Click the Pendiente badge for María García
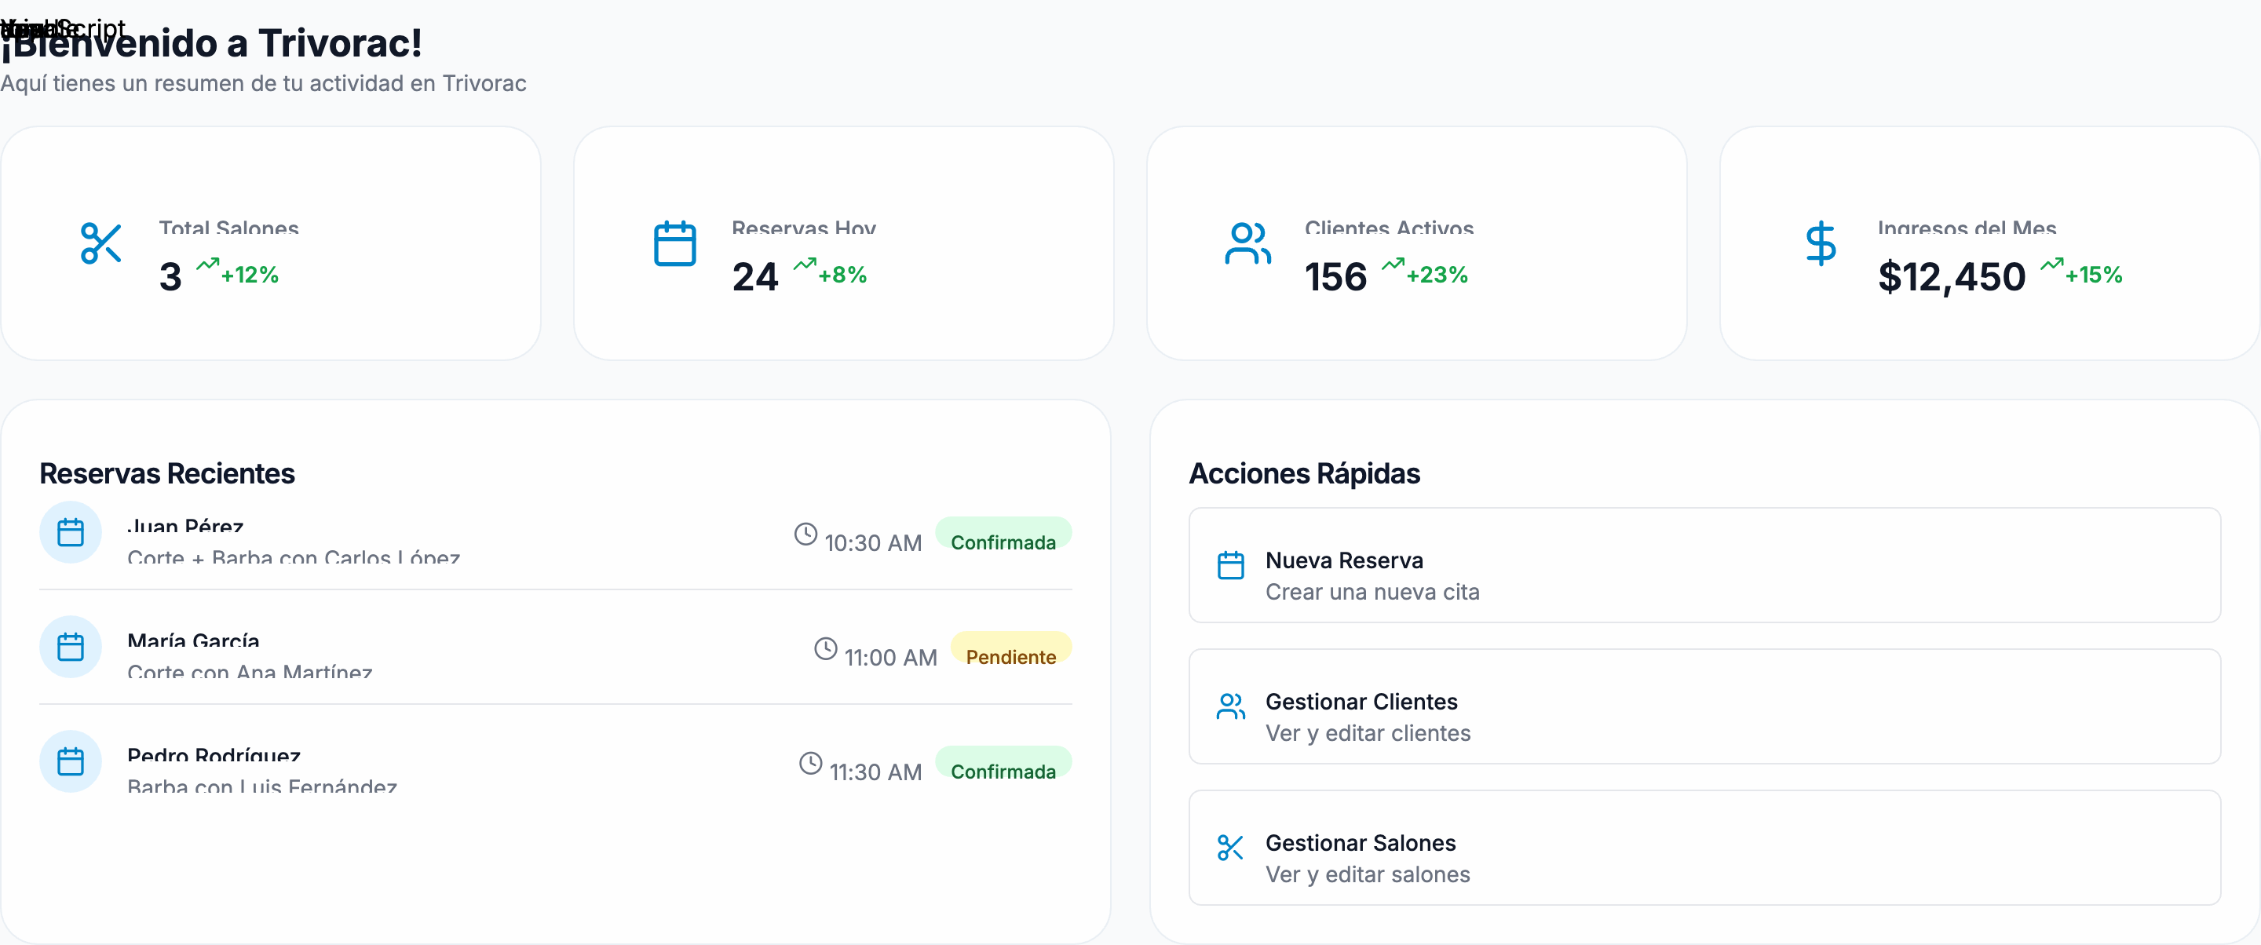 [x=1011, y=648]
